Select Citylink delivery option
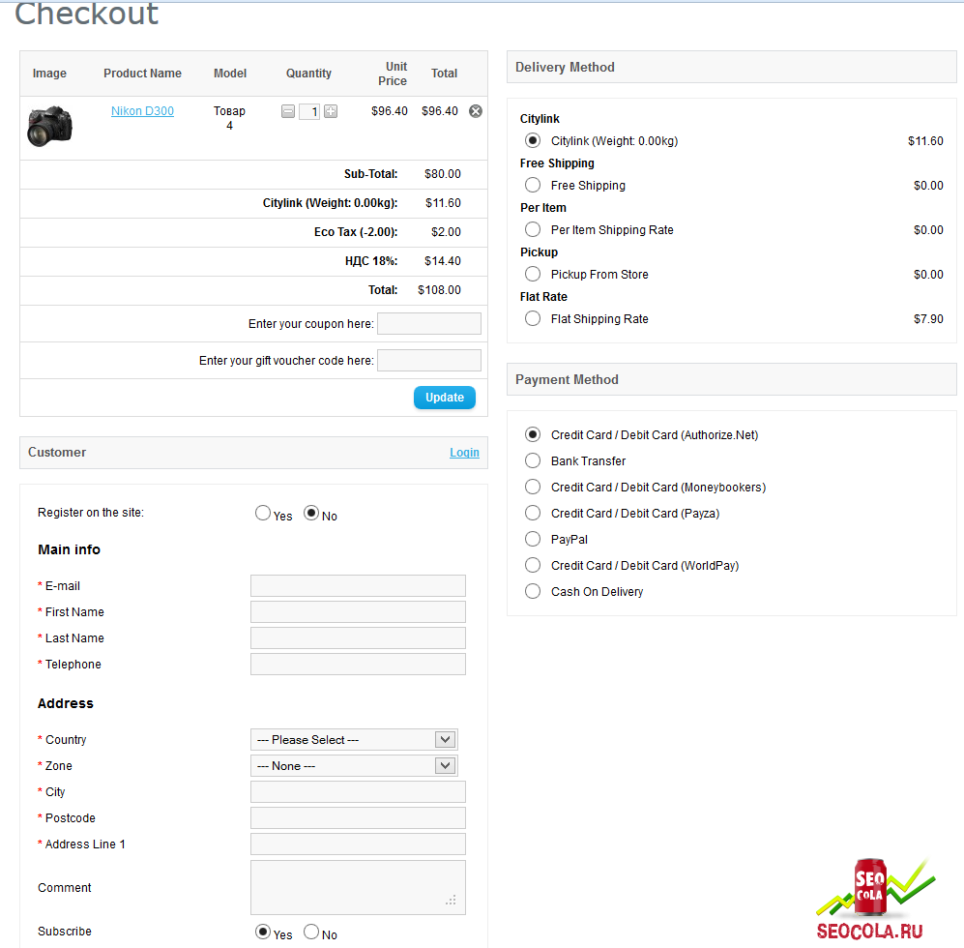The height and width of the screenshot is (948, 964). click(x=533, y=141)
